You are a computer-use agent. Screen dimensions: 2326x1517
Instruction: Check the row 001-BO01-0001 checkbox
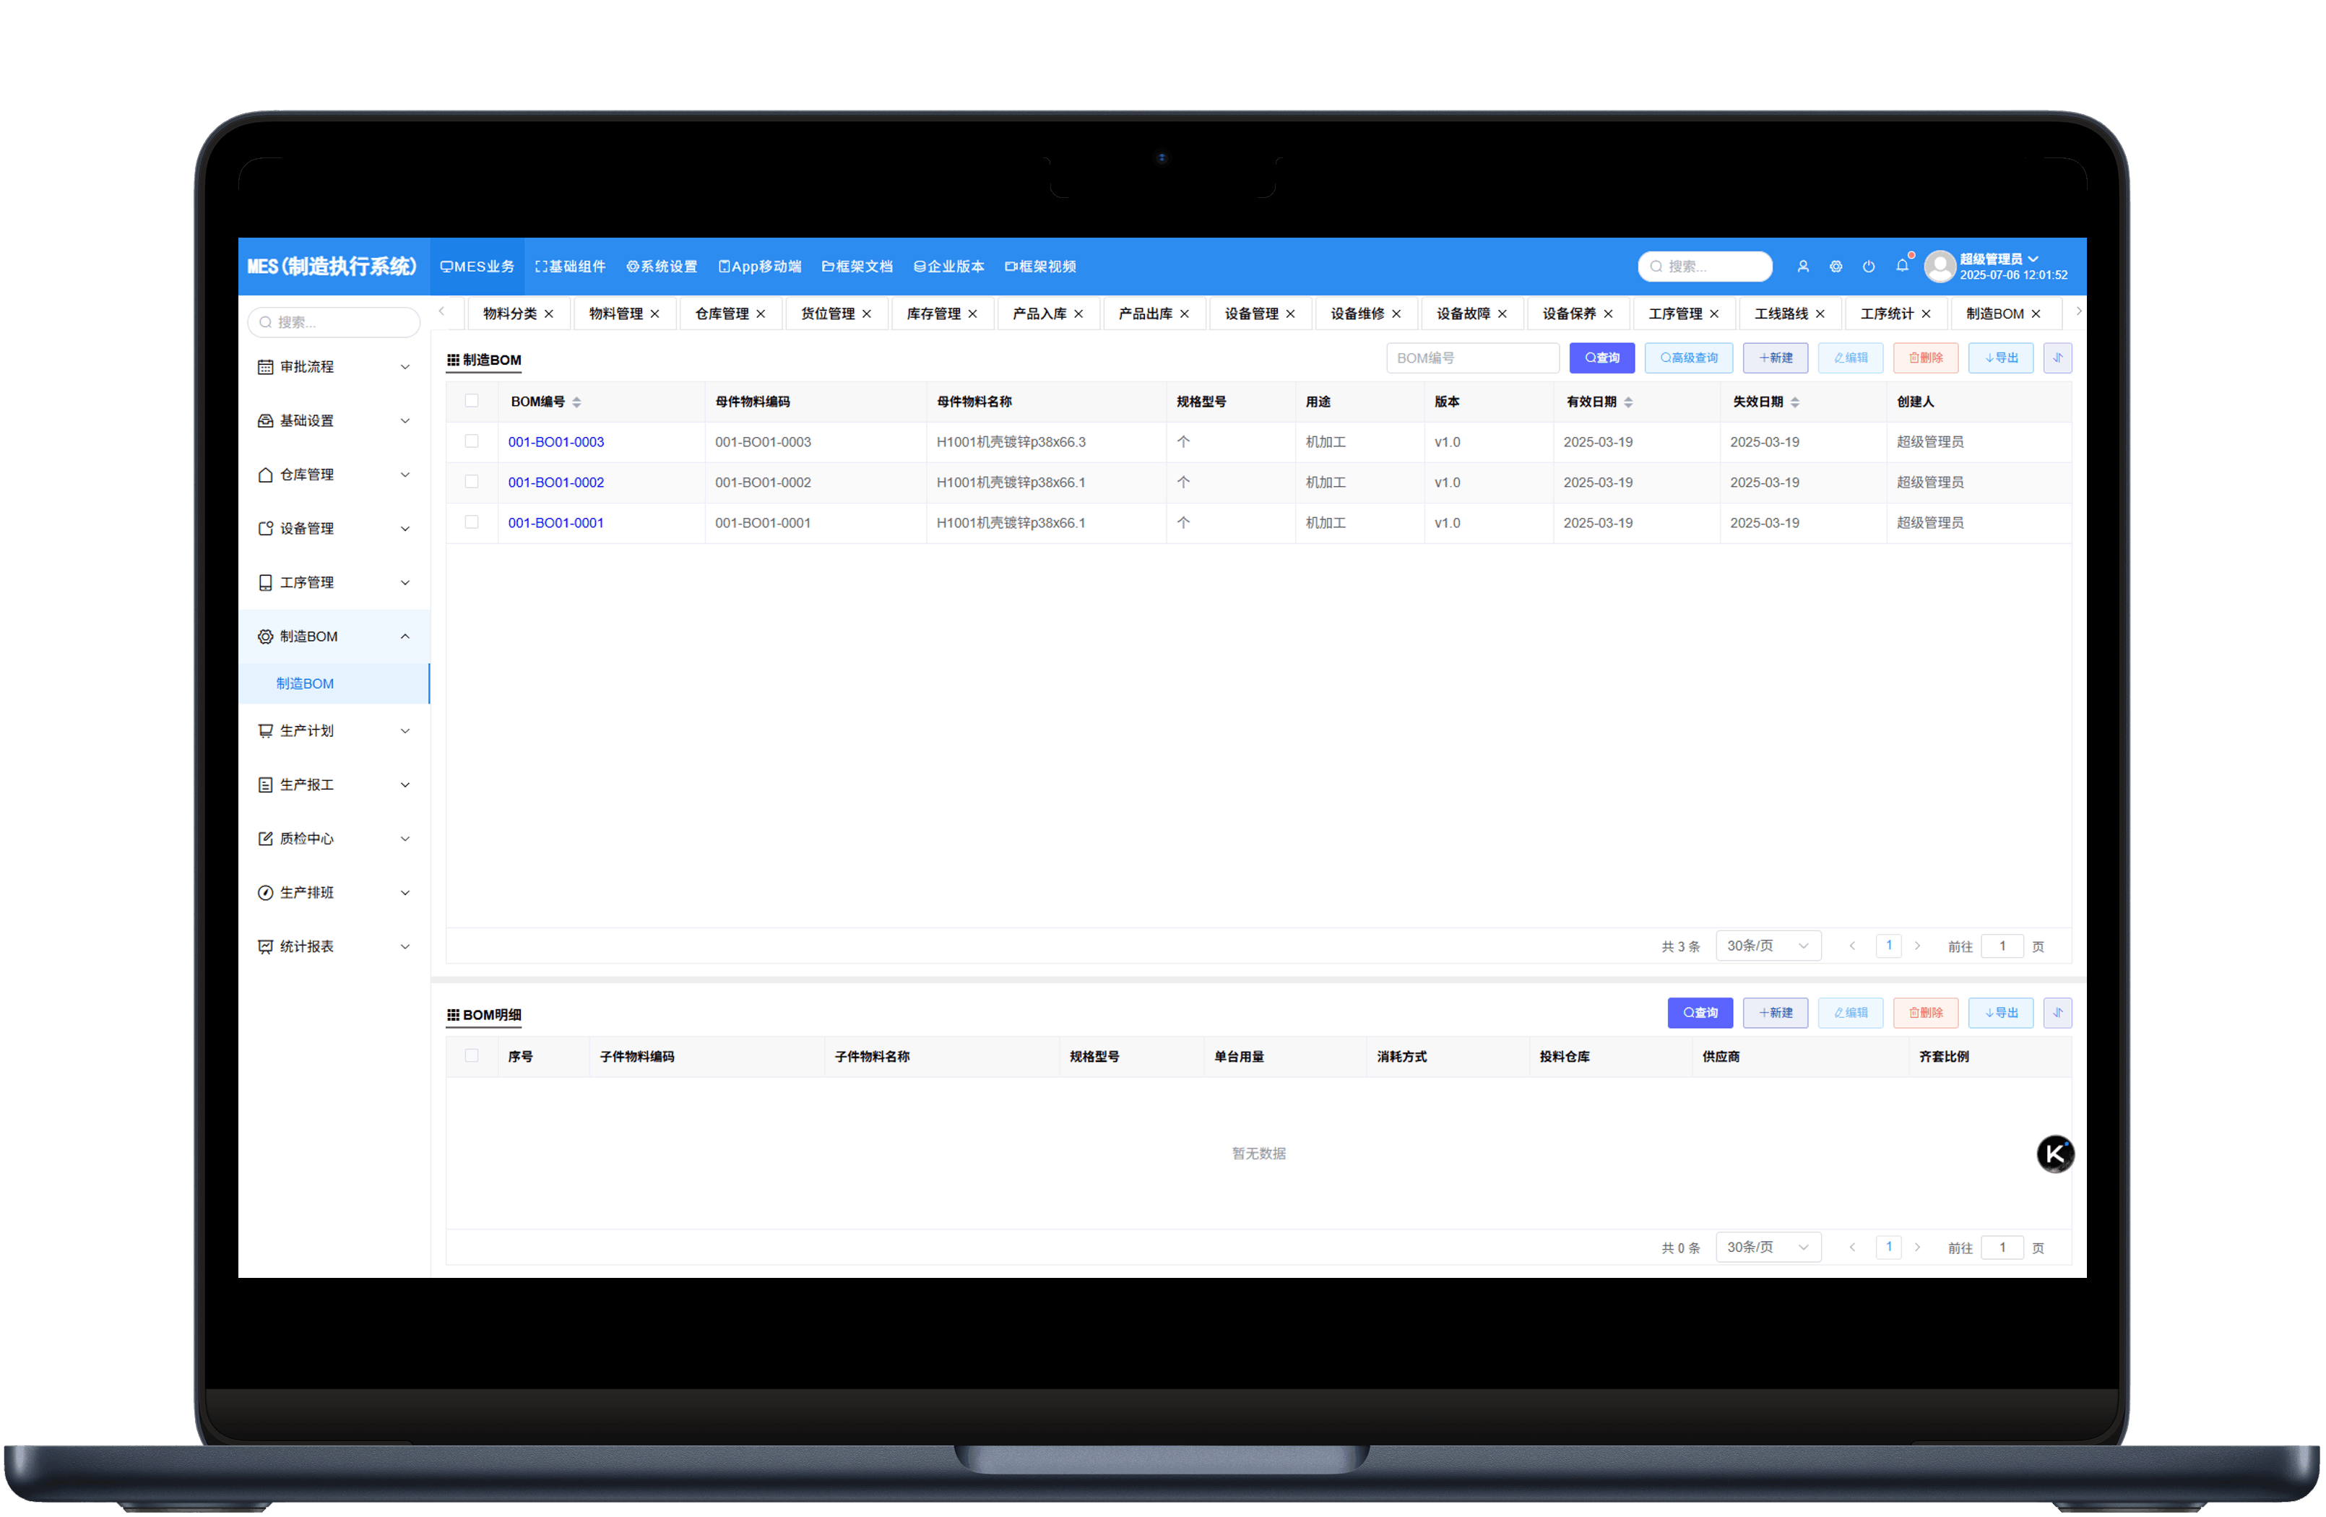tap(472, 522)
